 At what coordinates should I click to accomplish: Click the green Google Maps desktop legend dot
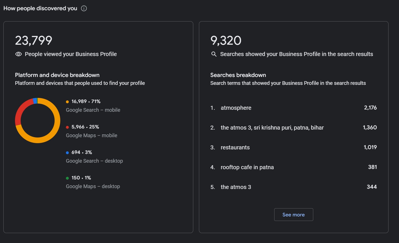(67, 178)
